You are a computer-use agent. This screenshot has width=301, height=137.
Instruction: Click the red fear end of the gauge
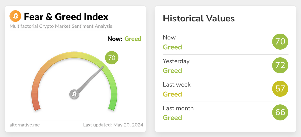pyautogui.click(x=37, y=106)
